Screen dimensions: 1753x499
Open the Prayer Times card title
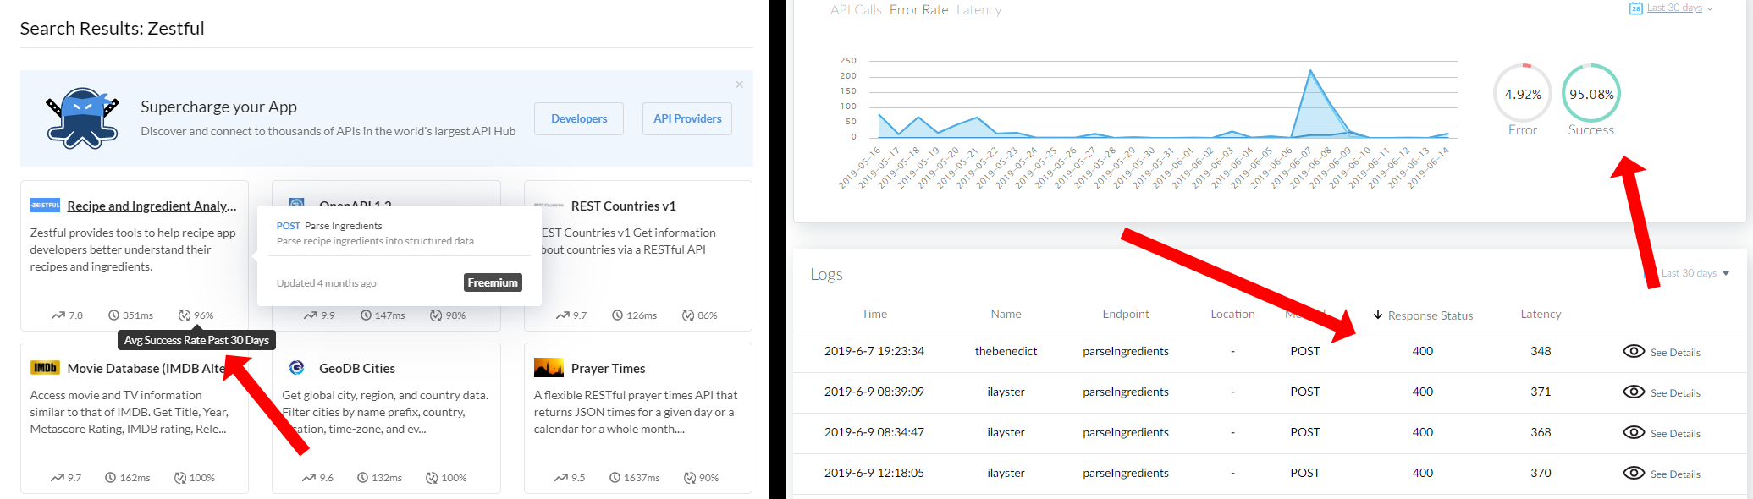coord(608,368)
